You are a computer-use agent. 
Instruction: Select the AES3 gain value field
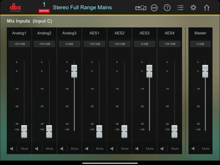coord(145,44)
